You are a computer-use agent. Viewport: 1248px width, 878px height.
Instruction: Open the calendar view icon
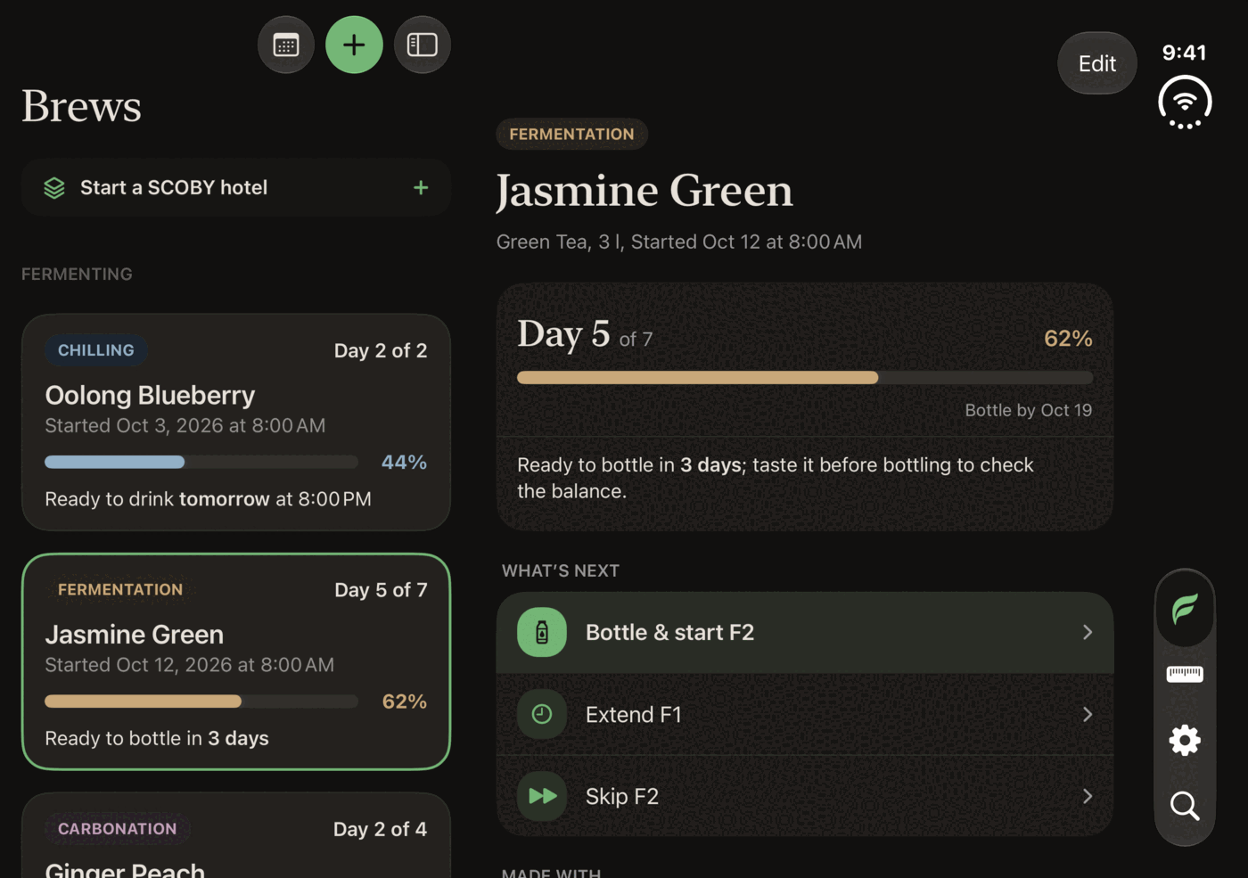[x=286, y=45]
